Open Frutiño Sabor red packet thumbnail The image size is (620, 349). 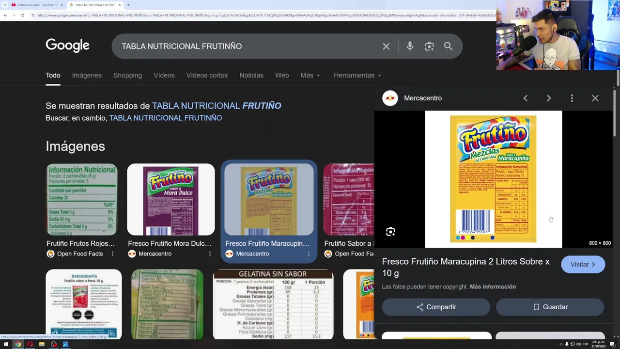pos(349,199)
